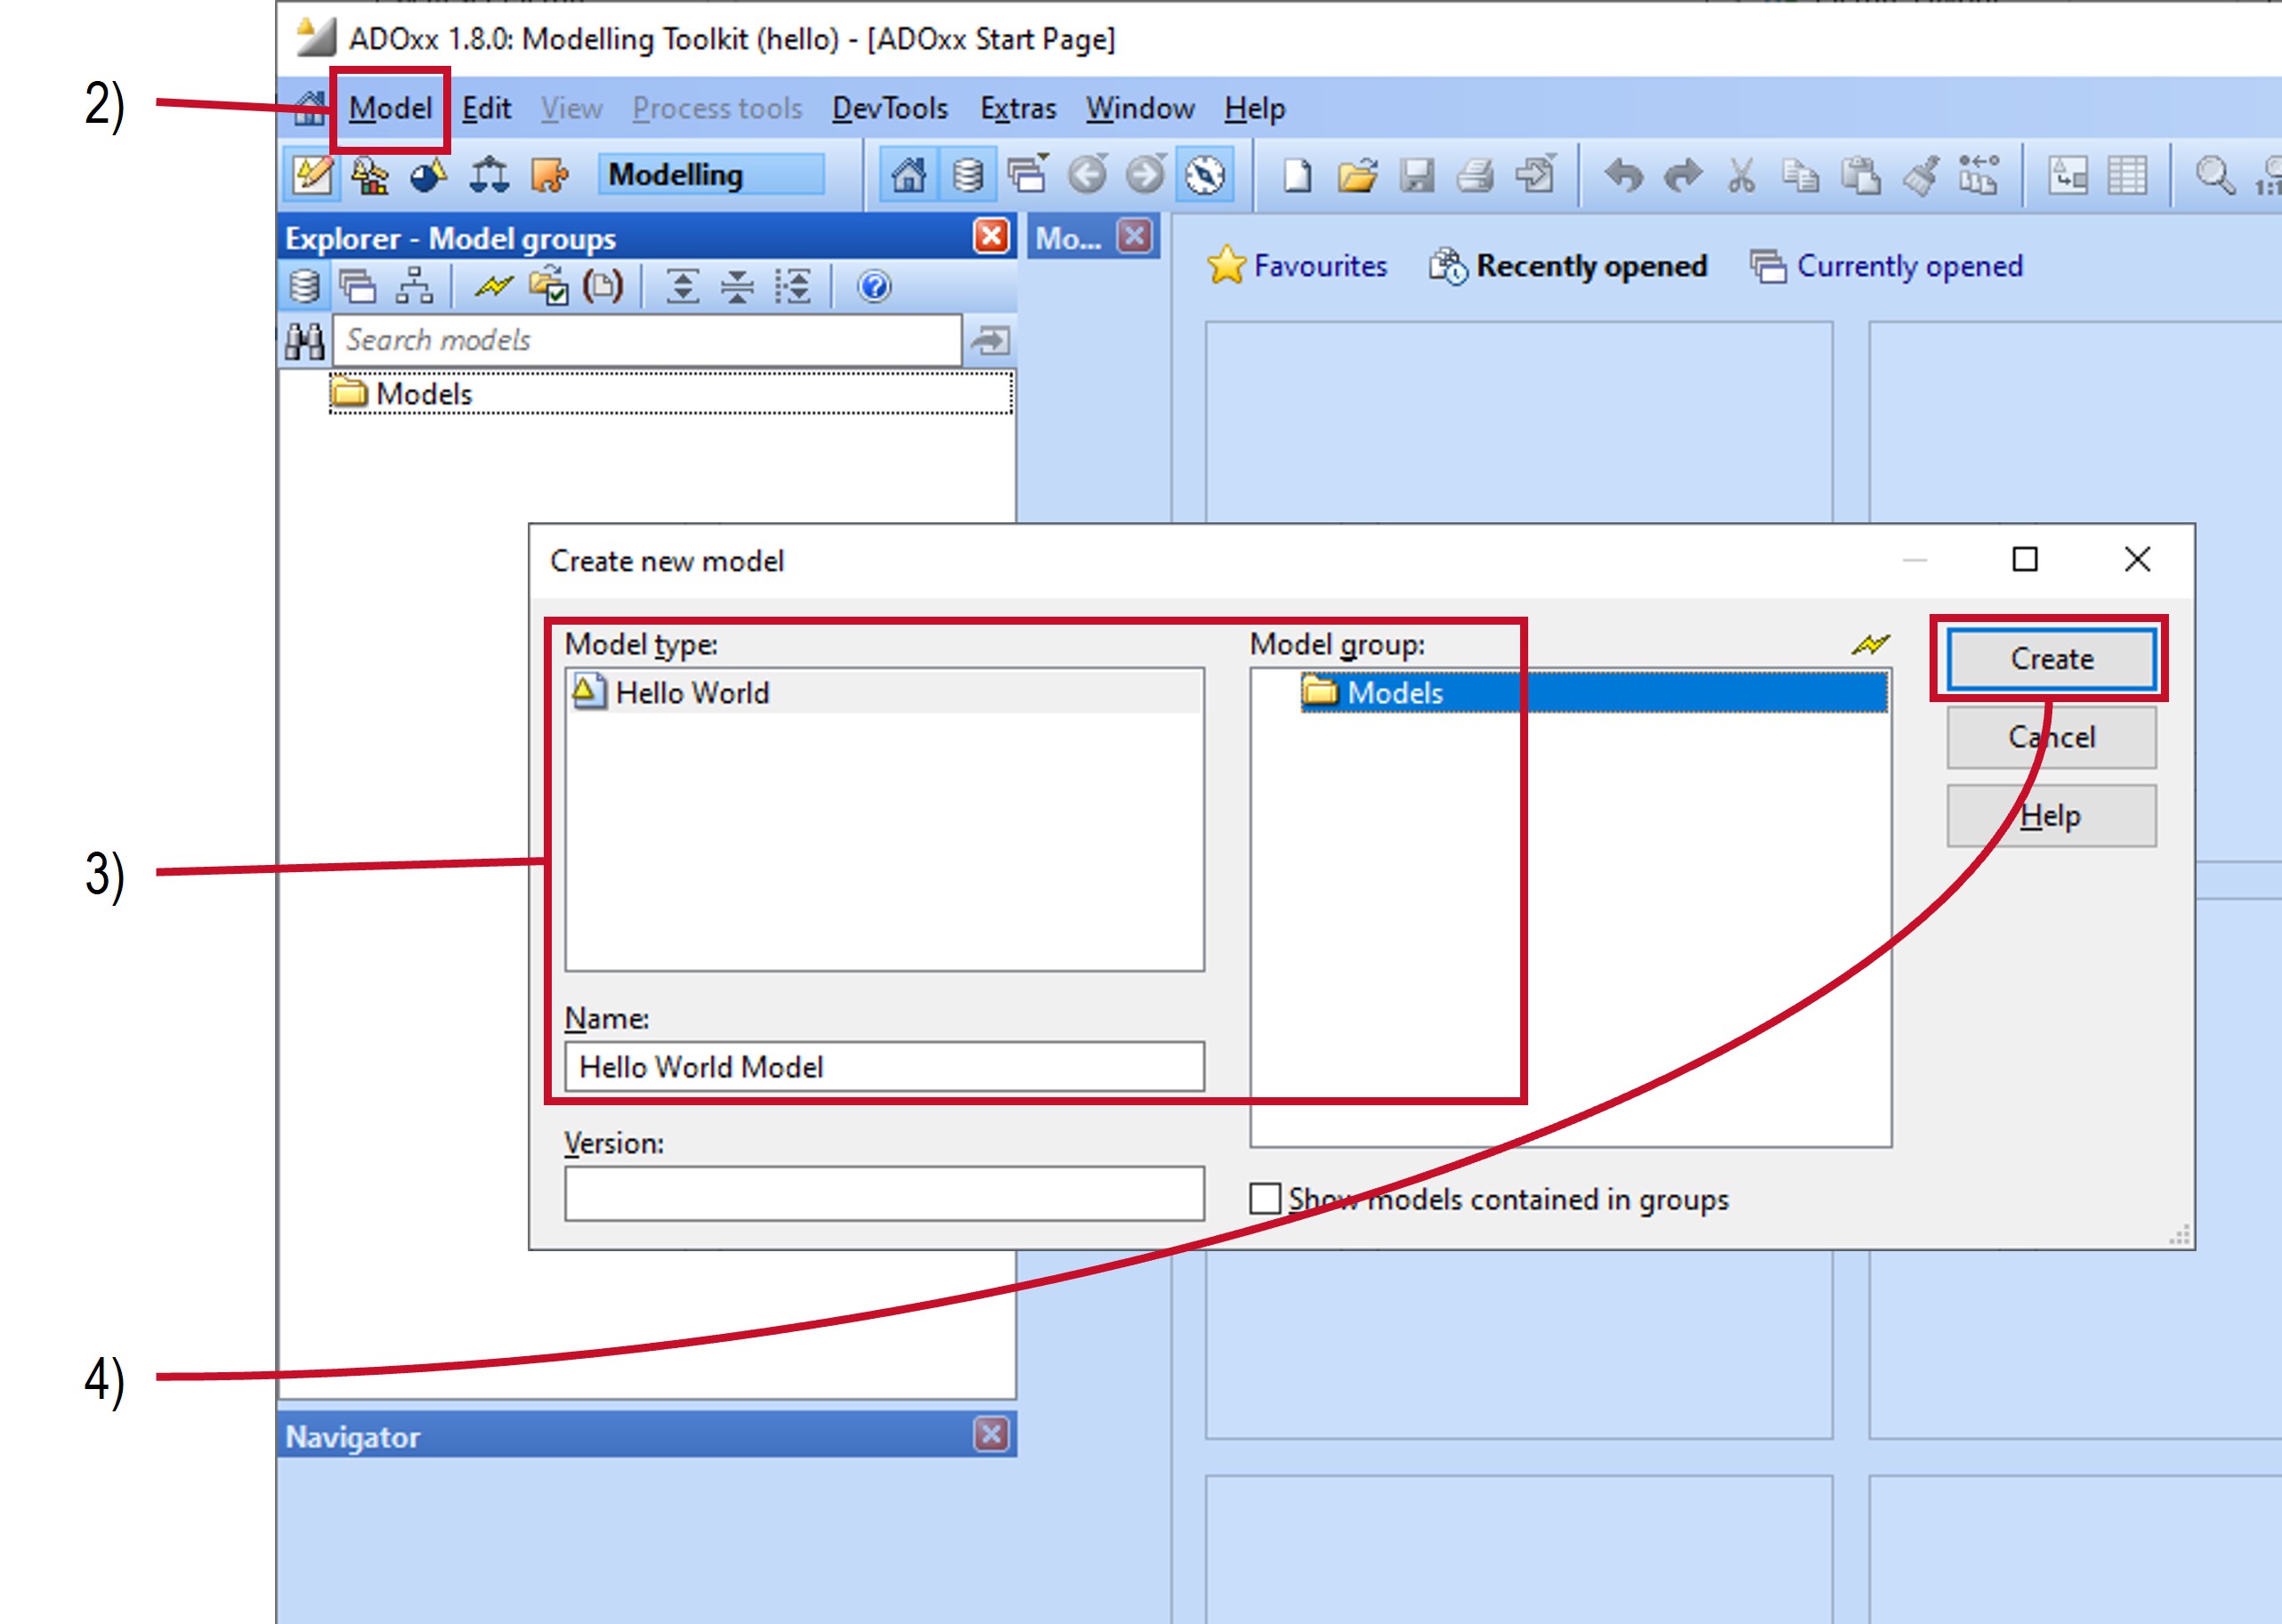The width and height of the screenshot is (2282, 1624).
Task: Click the Redo arrow toolbar icon
Action: 1682,176
